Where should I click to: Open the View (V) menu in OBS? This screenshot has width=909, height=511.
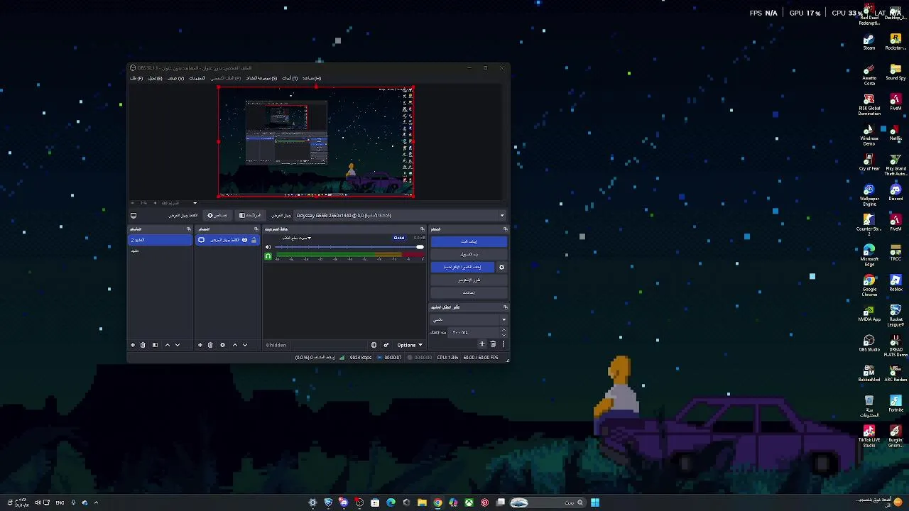click(175, 78)
